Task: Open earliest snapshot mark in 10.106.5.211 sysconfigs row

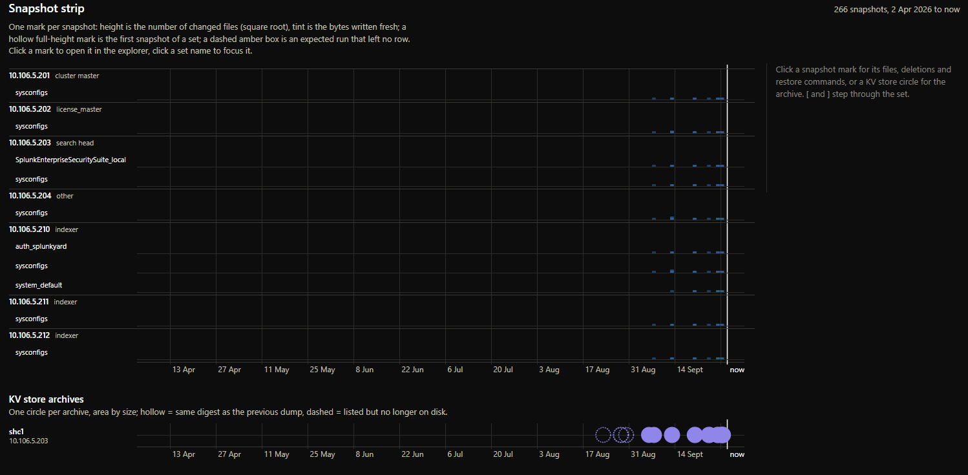Action: point(654,324)
